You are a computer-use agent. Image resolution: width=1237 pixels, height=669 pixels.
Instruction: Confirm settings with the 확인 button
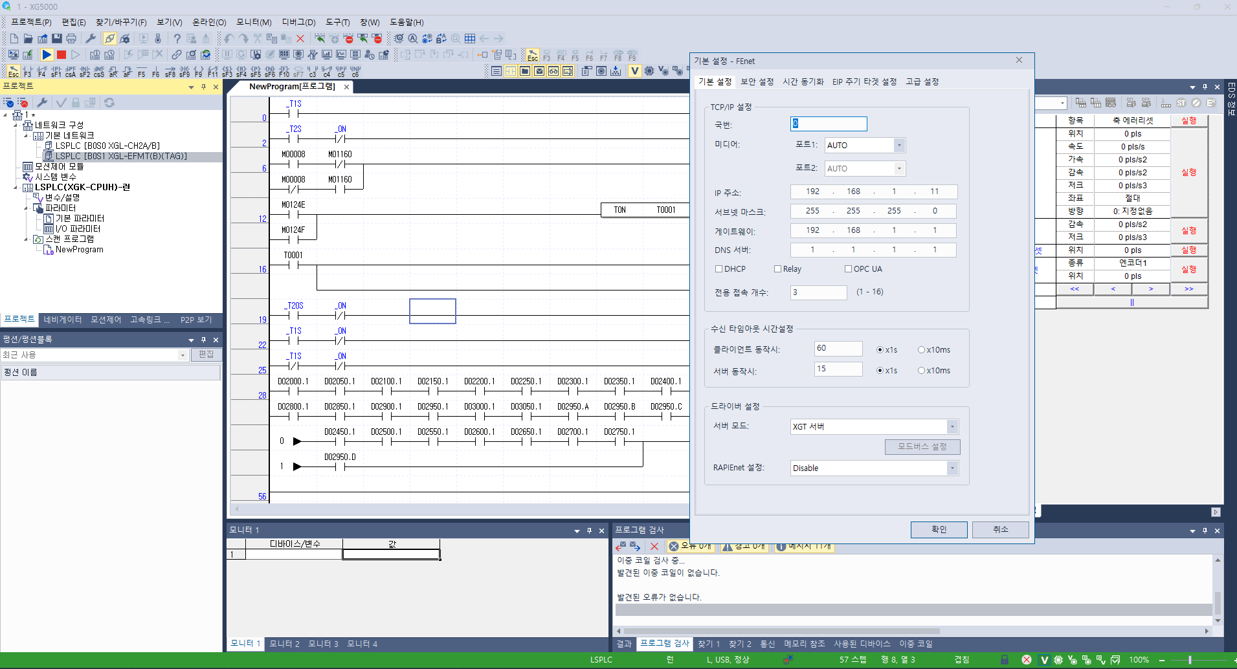939,529
